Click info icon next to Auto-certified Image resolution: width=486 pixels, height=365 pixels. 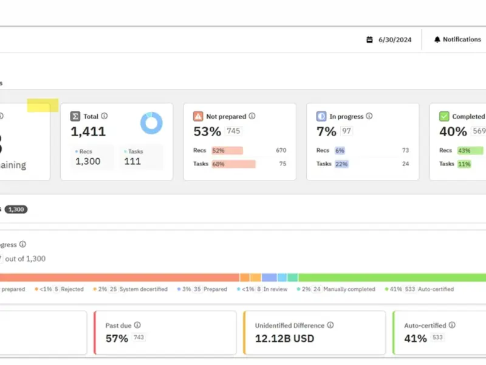coord(452,325)
